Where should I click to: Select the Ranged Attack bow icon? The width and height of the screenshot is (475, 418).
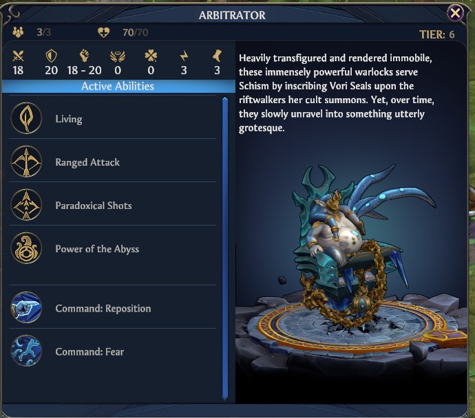[x=26, y=161]
